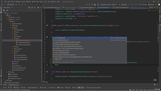Viewport: 161px width, 91px height.
Task: Open the Aura run configuration dropdown
Action: pos(131,5)
